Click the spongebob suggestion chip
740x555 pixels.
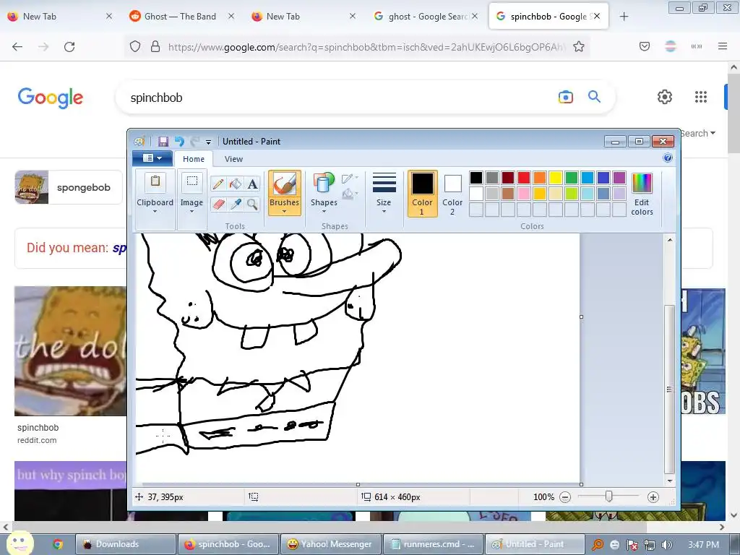pos(69,187)
